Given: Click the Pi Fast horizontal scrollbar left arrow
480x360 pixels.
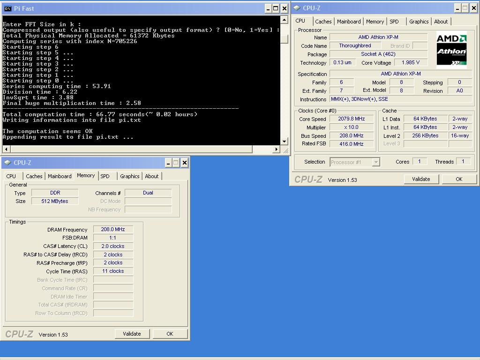Looking at the screenshot, I should (7, 149).
